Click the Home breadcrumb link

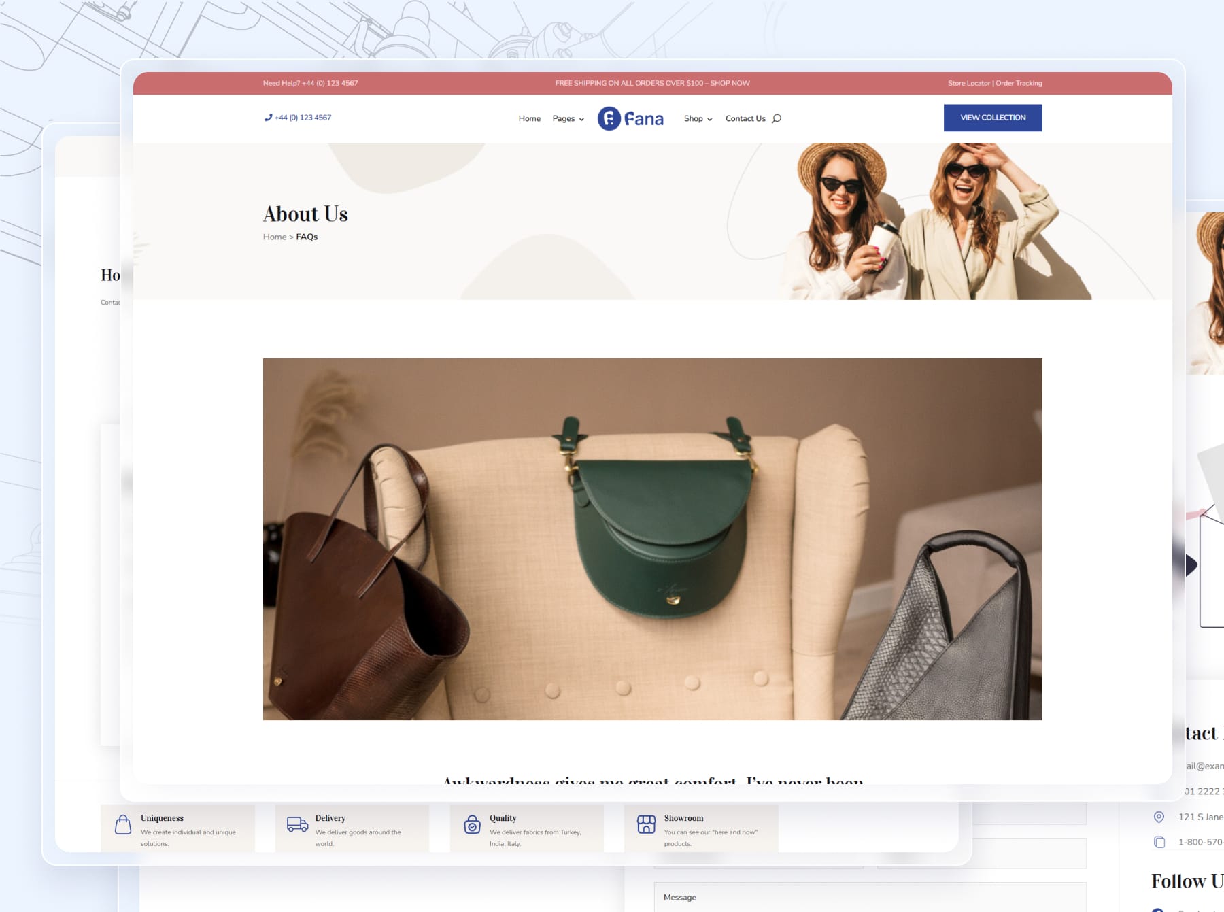coord(275,237)
